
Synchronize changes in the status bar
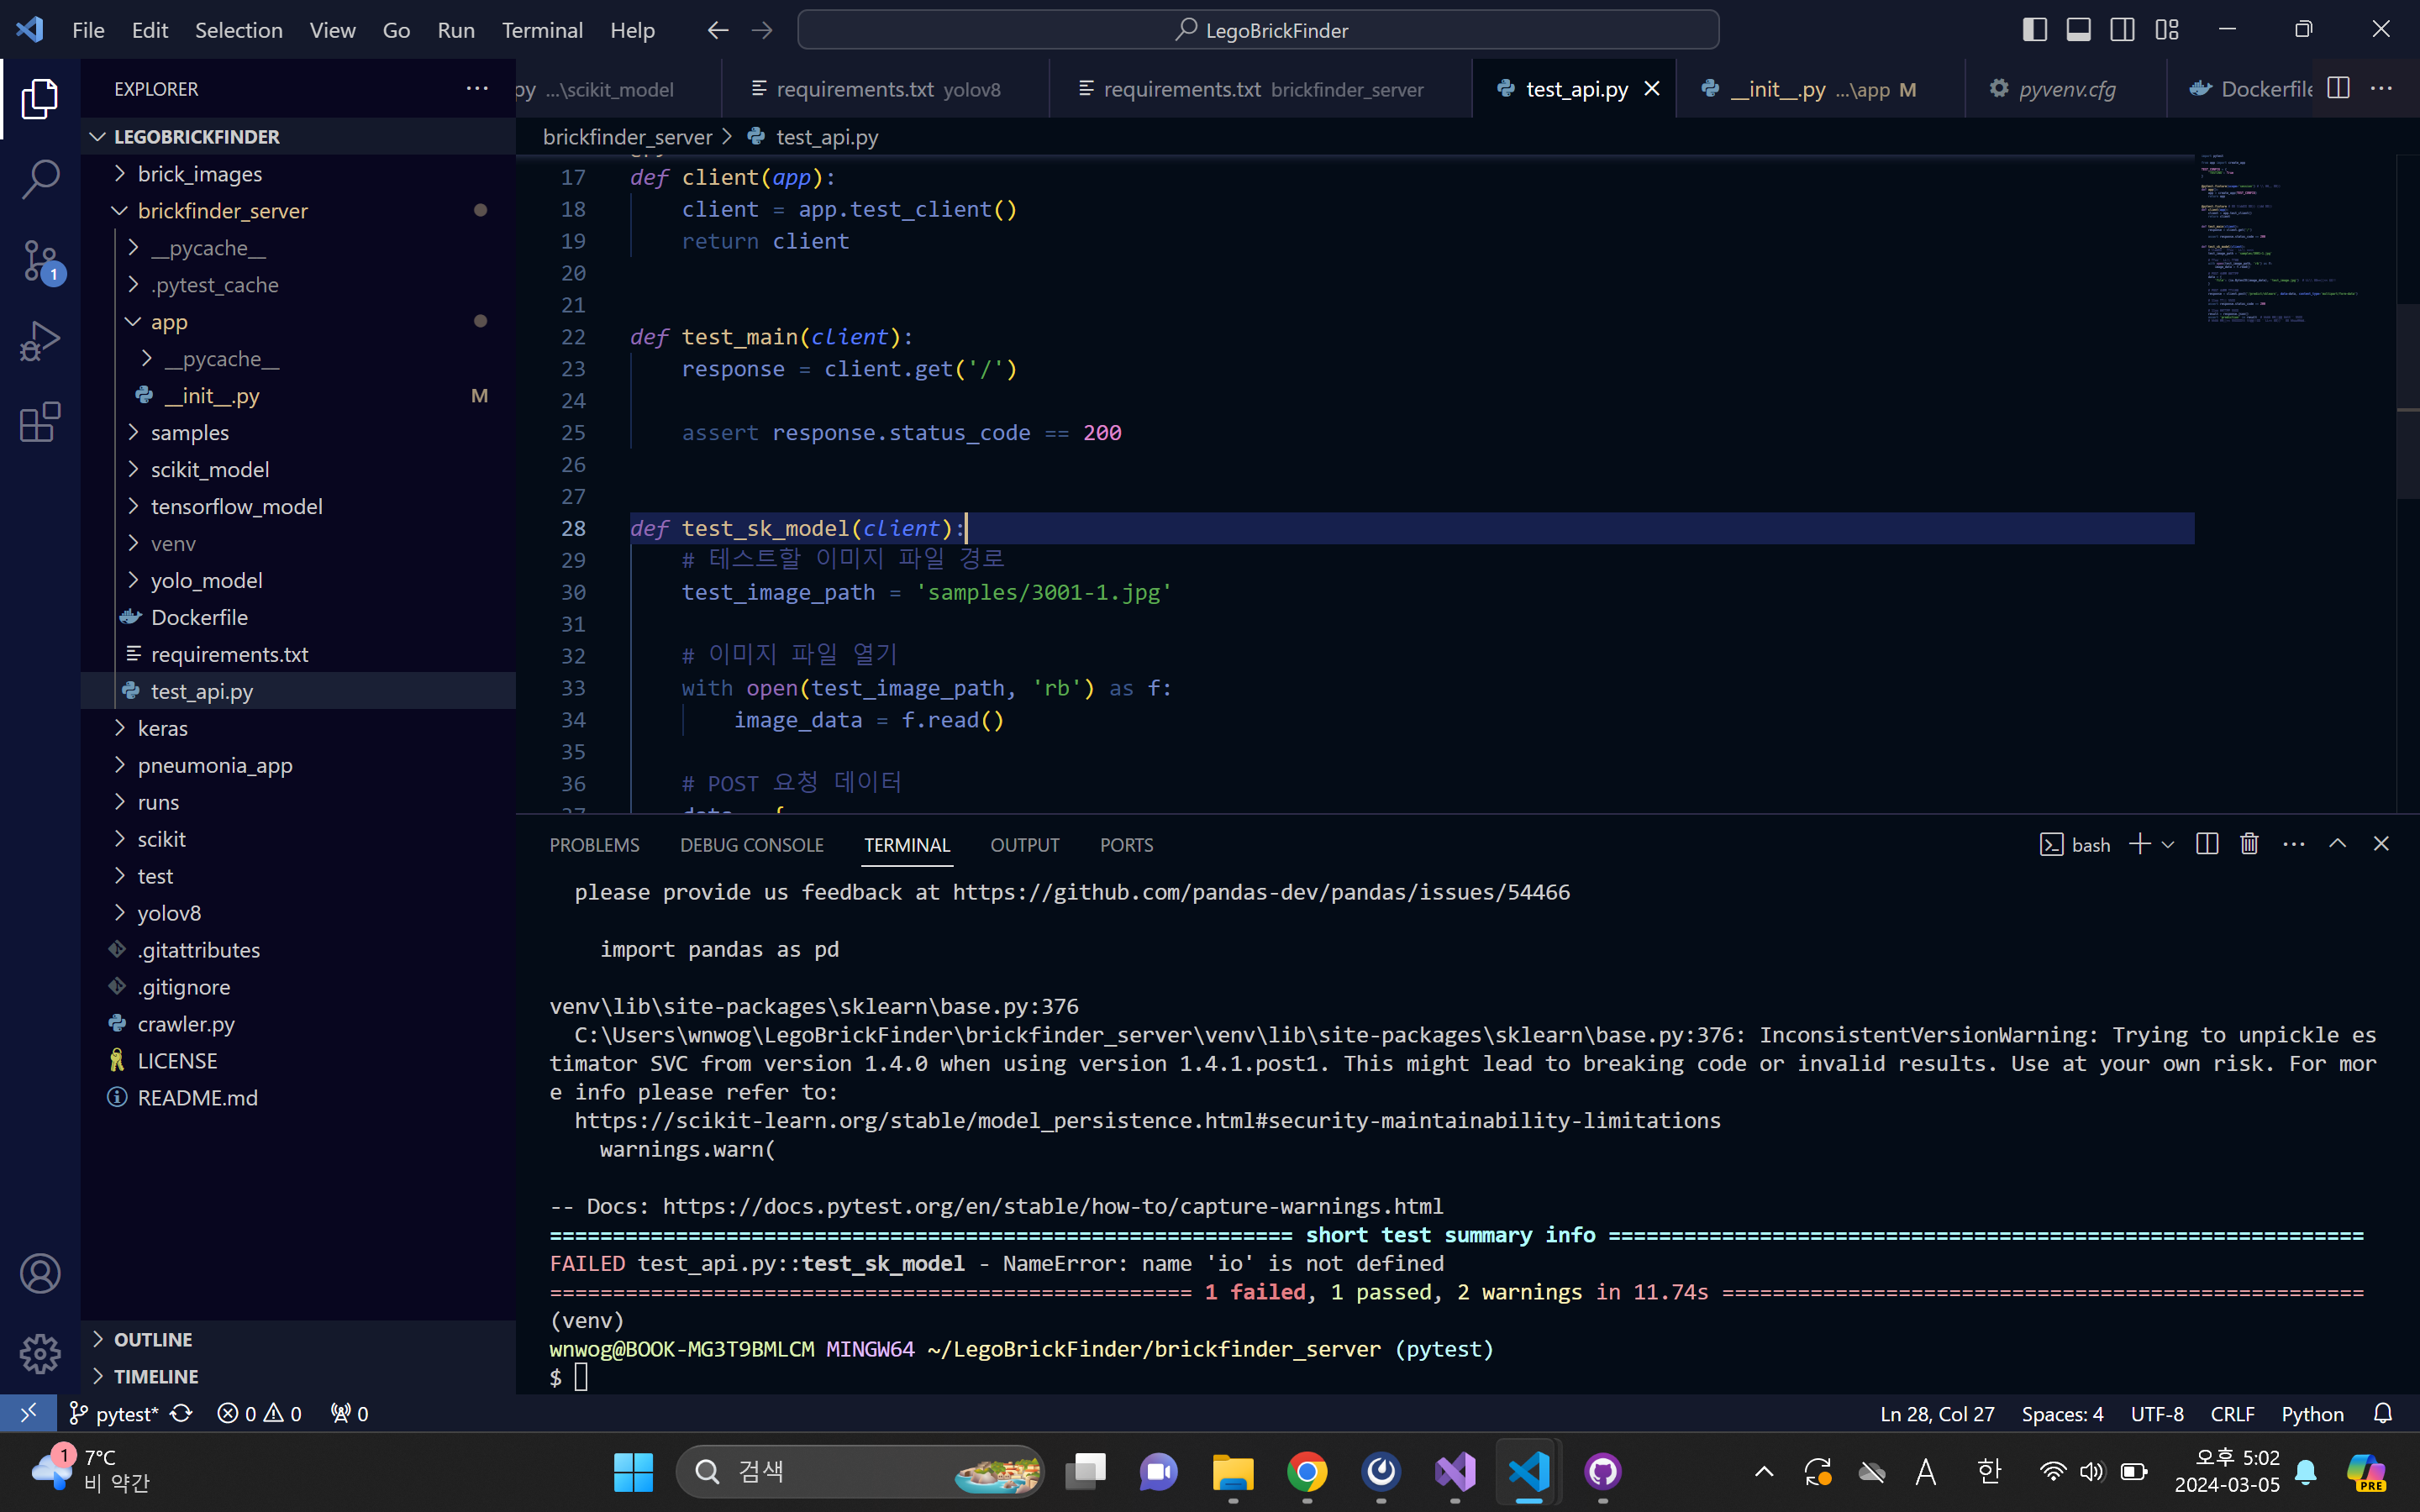point(181,1413)
